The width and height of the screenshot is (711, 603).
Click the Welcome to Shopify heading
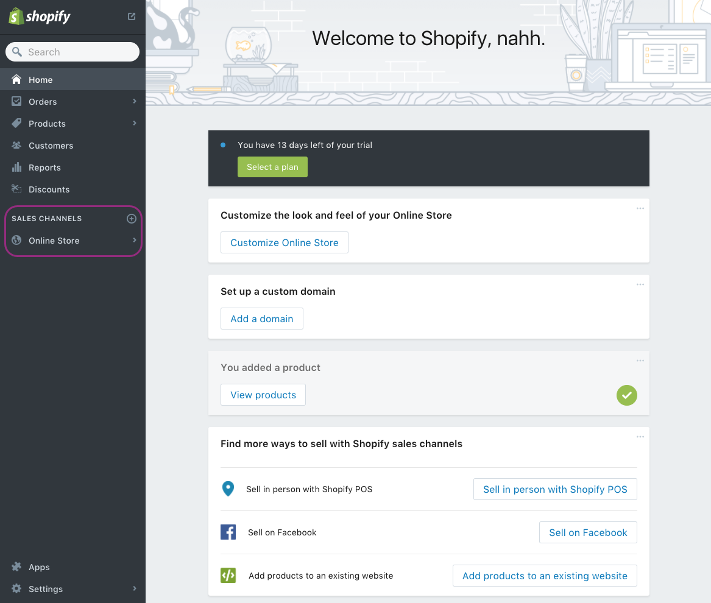[x=428, y=38]
